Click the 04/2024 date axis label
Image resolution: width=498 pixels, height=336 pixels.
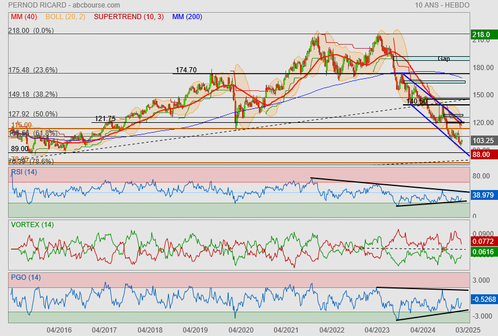coord(423,330)
